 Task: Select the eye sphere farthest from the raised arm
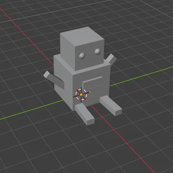click(82, 56)
